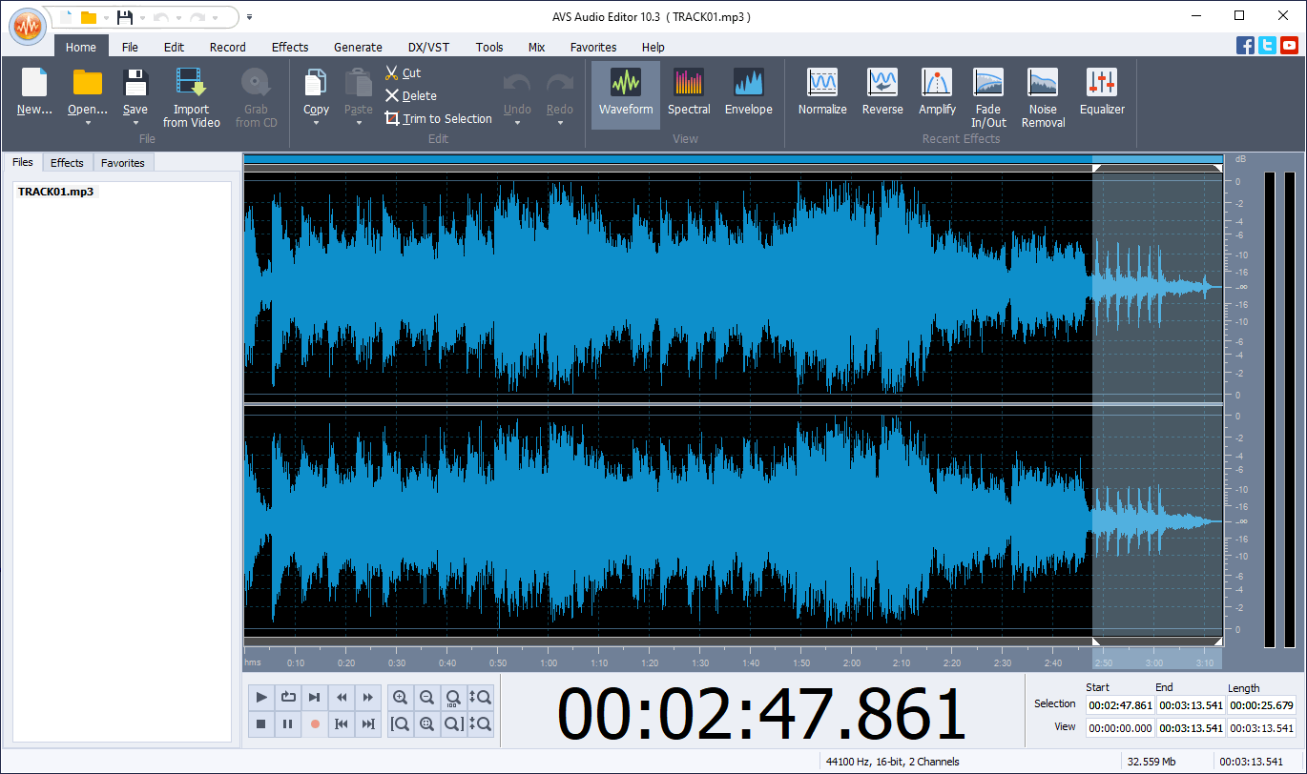The image size is (1307, 774).
Task: Expand the Open dropdown arrow
Action: coord(88,123)
